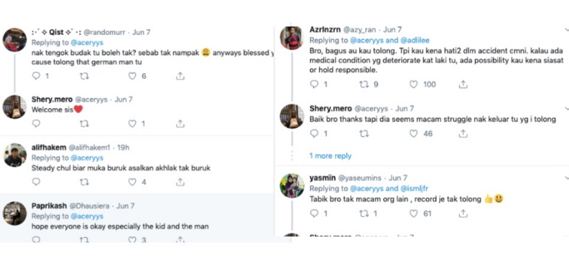The width and height of the screenshot is (569, 266).
Task: Open options chevron on Shery.mero's 'Baik bro' tweet
Action: click(x=566, y=108)
